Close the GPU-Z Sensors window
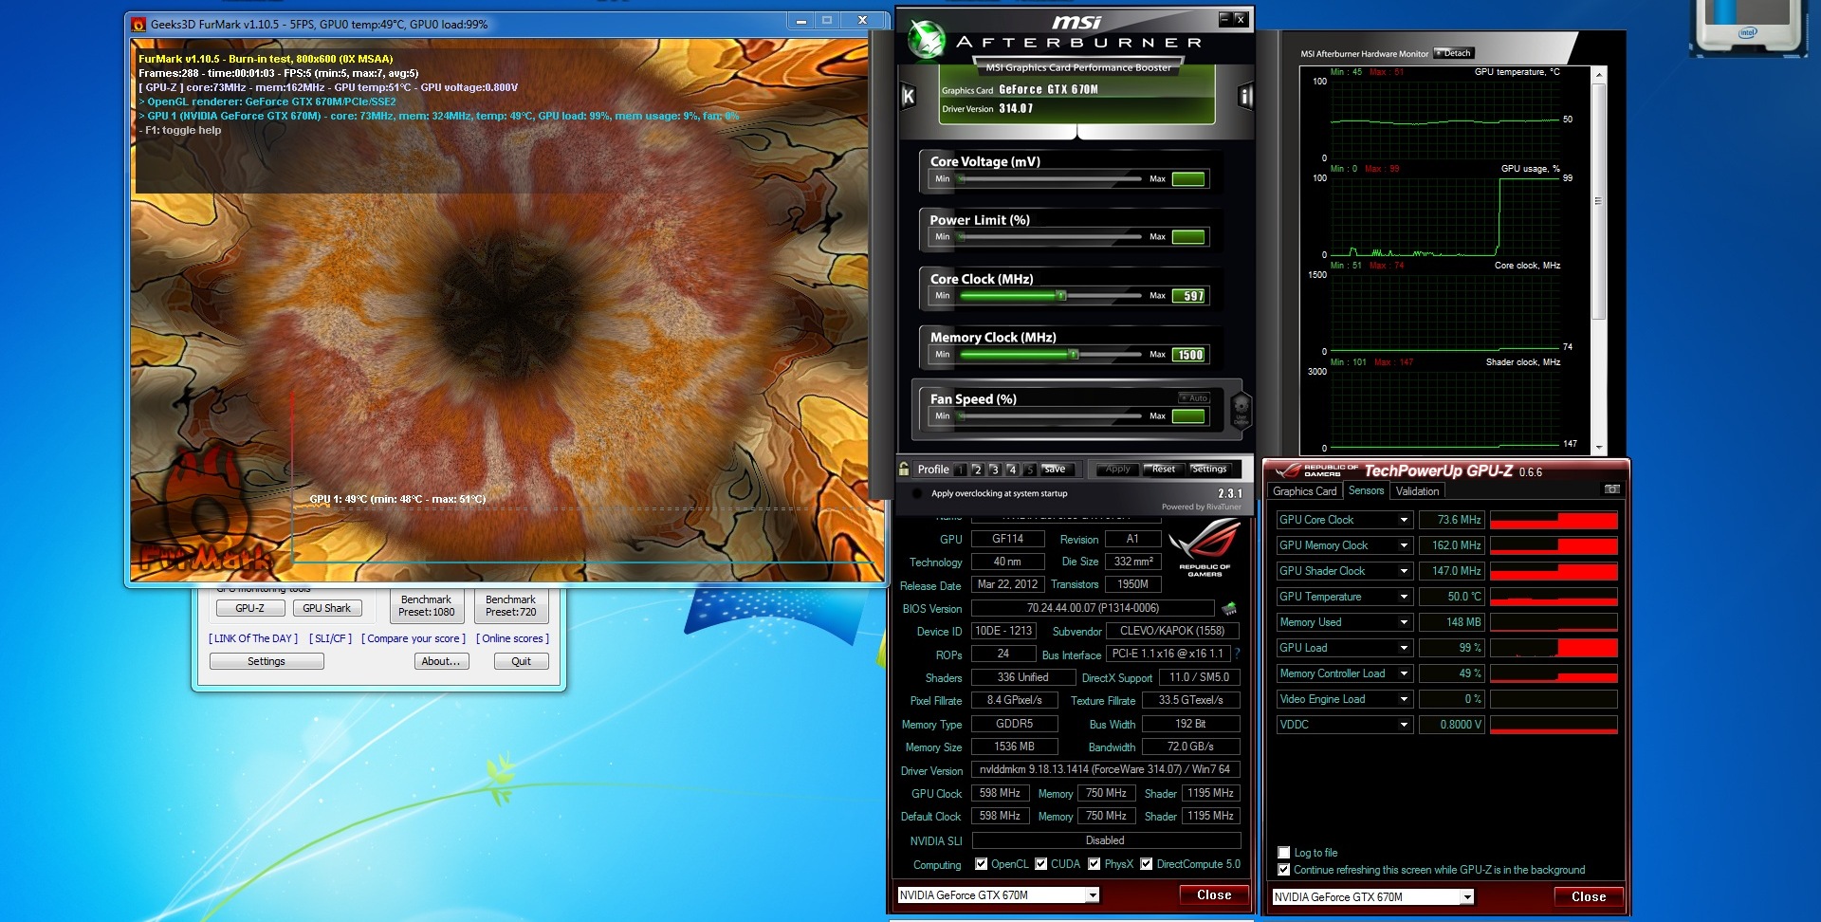The width and height of the screenshot is (1821, 922). click(1589, 897)
